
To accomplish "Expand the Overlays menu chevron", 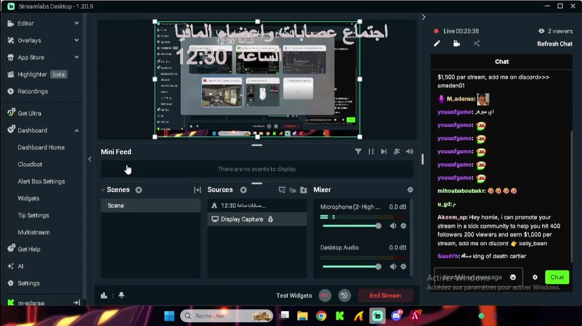I will tap(77, 40).
